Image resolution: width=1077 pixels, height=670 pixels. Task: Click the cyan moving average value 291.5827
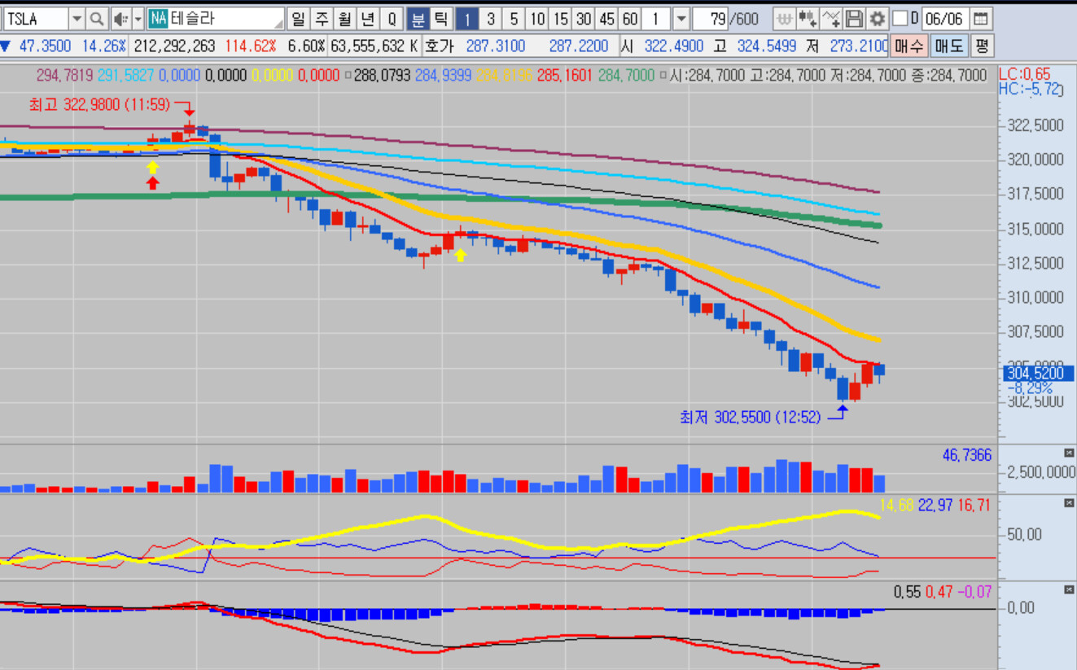click(x=126, y=76)
